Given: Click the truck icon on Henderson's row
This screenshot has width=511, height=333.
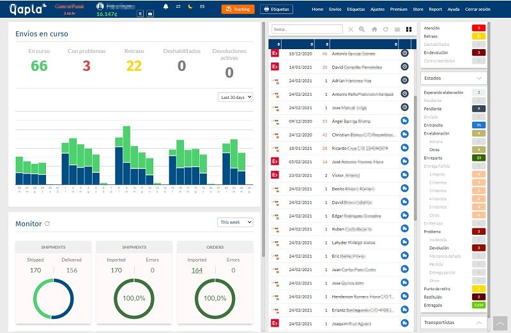Looking at the screenshot, I should point(404,296).
